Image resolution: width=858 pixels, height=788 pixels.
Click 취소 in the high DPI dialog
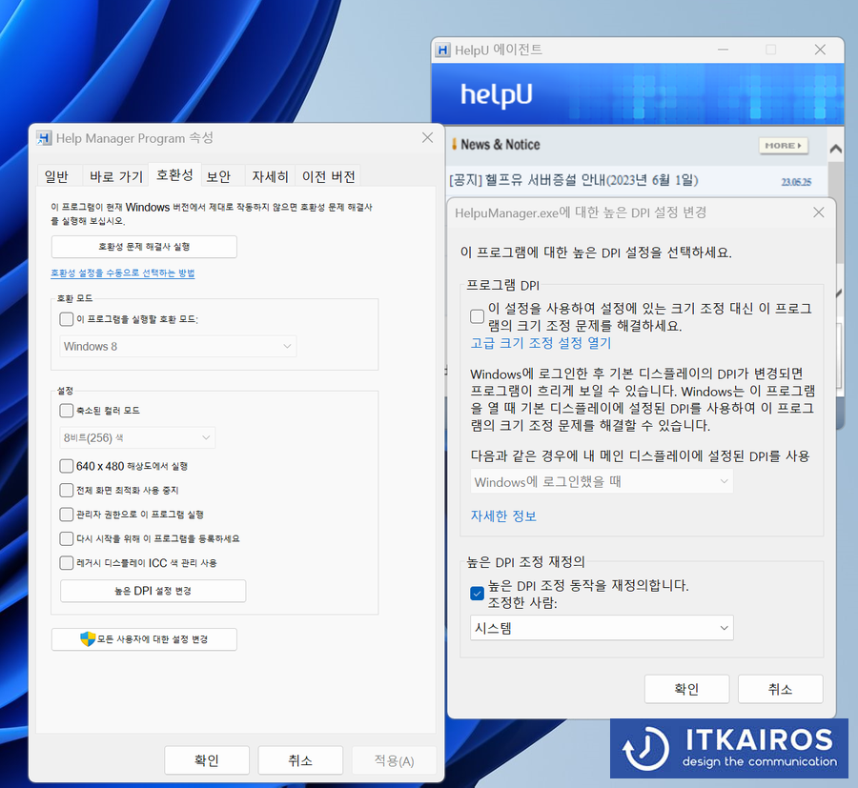click(x=780, y=689)
